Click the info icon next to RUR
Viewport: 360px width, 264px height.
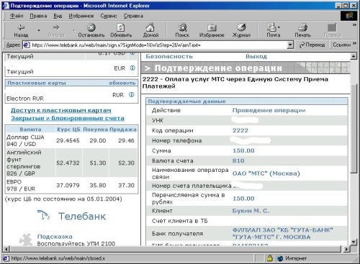pos(132,95)
